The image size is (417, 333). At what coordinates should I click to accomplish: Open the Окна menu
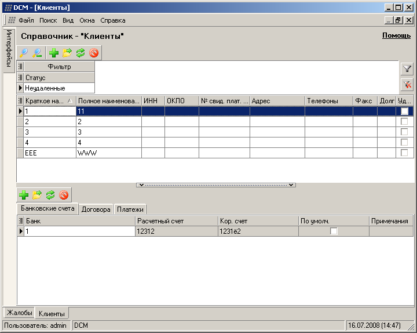coord(87,20)
